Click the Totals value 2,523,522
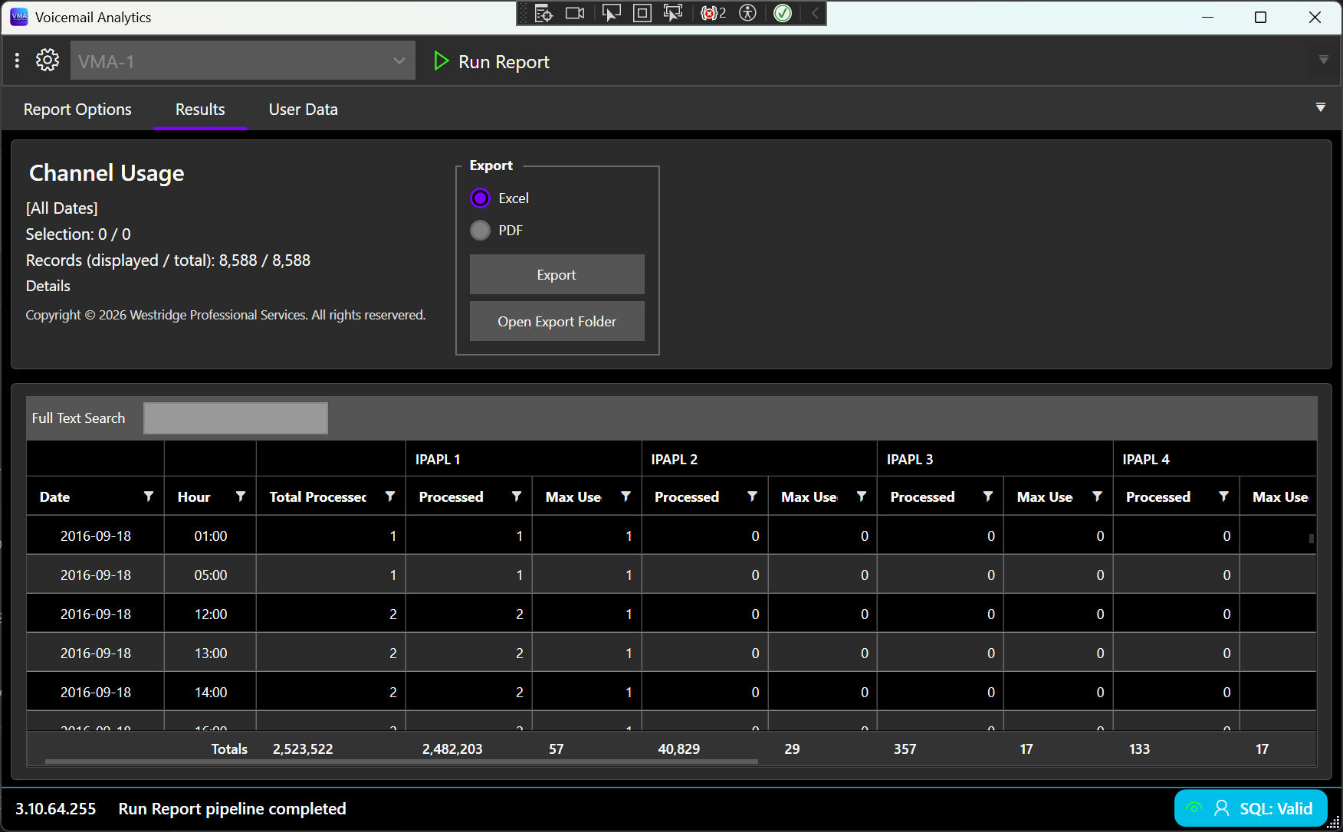The width and height of the screenshot is (1343, 832). pos(303,748)
